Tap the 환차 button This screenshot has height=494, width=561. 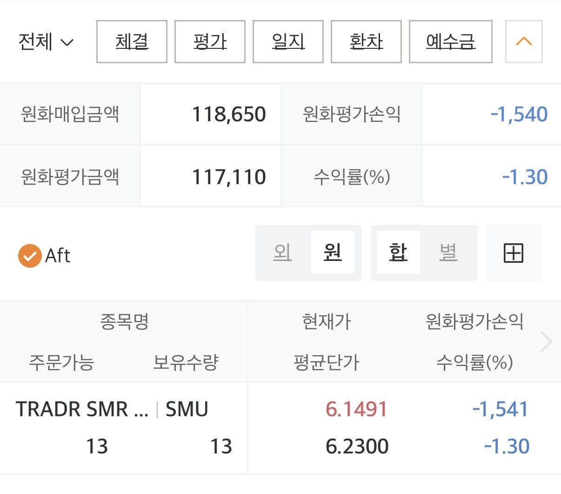pyautogui.click(x=366, y=42)
